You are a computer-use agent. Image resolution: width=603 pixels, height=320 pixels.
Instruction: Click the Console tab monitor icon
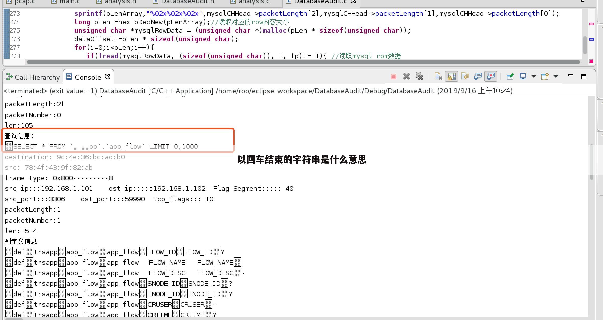pos(69,77)
